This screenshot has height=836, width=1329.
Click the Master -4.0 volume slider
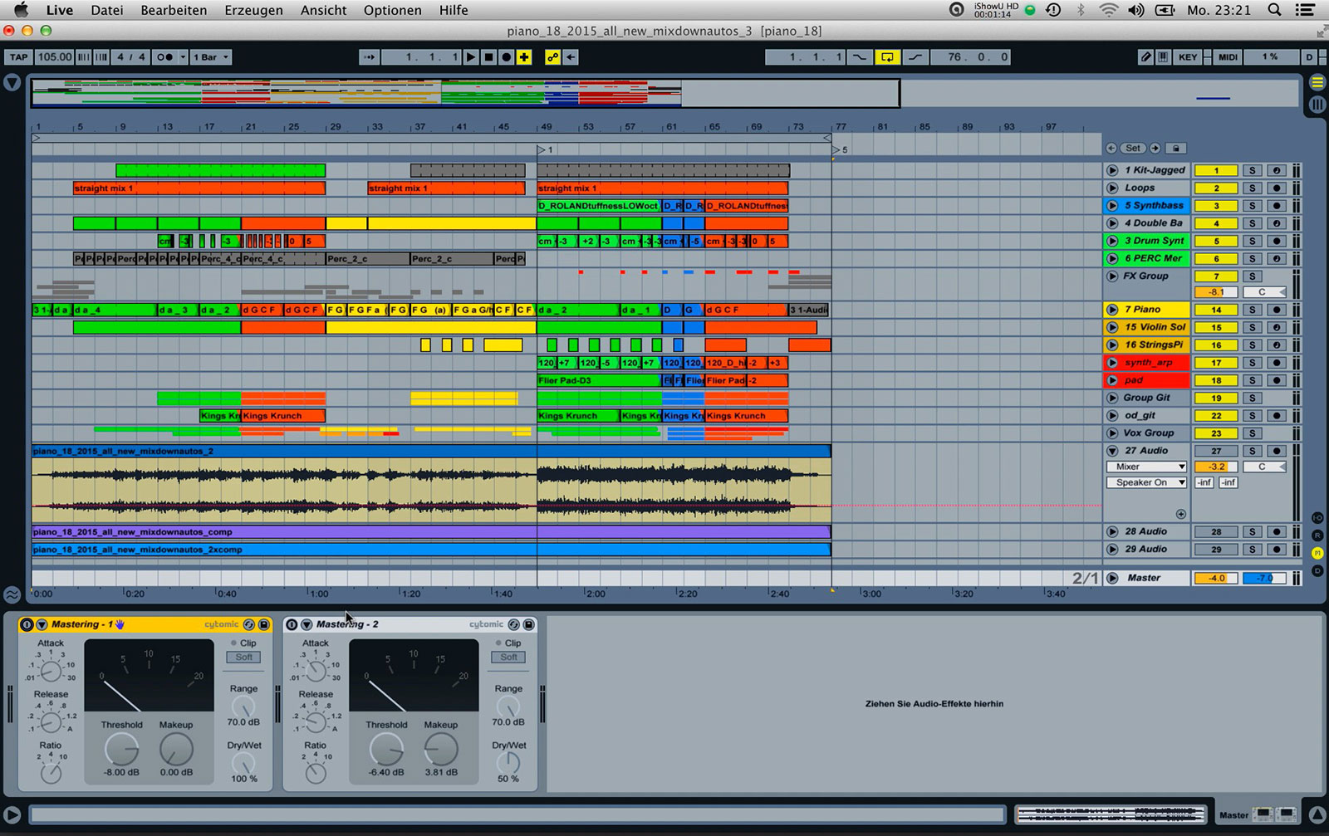(1216, 578)
